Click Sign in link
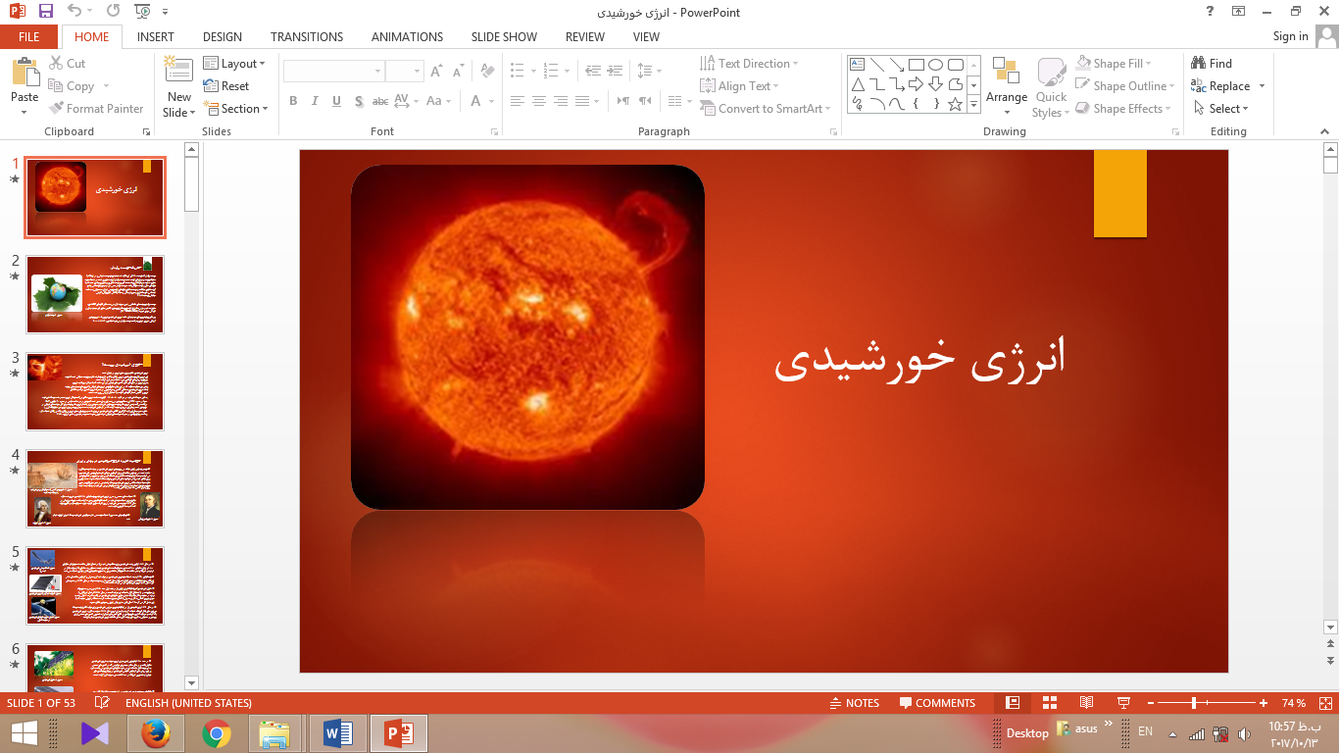 (x=1290, y=36)
